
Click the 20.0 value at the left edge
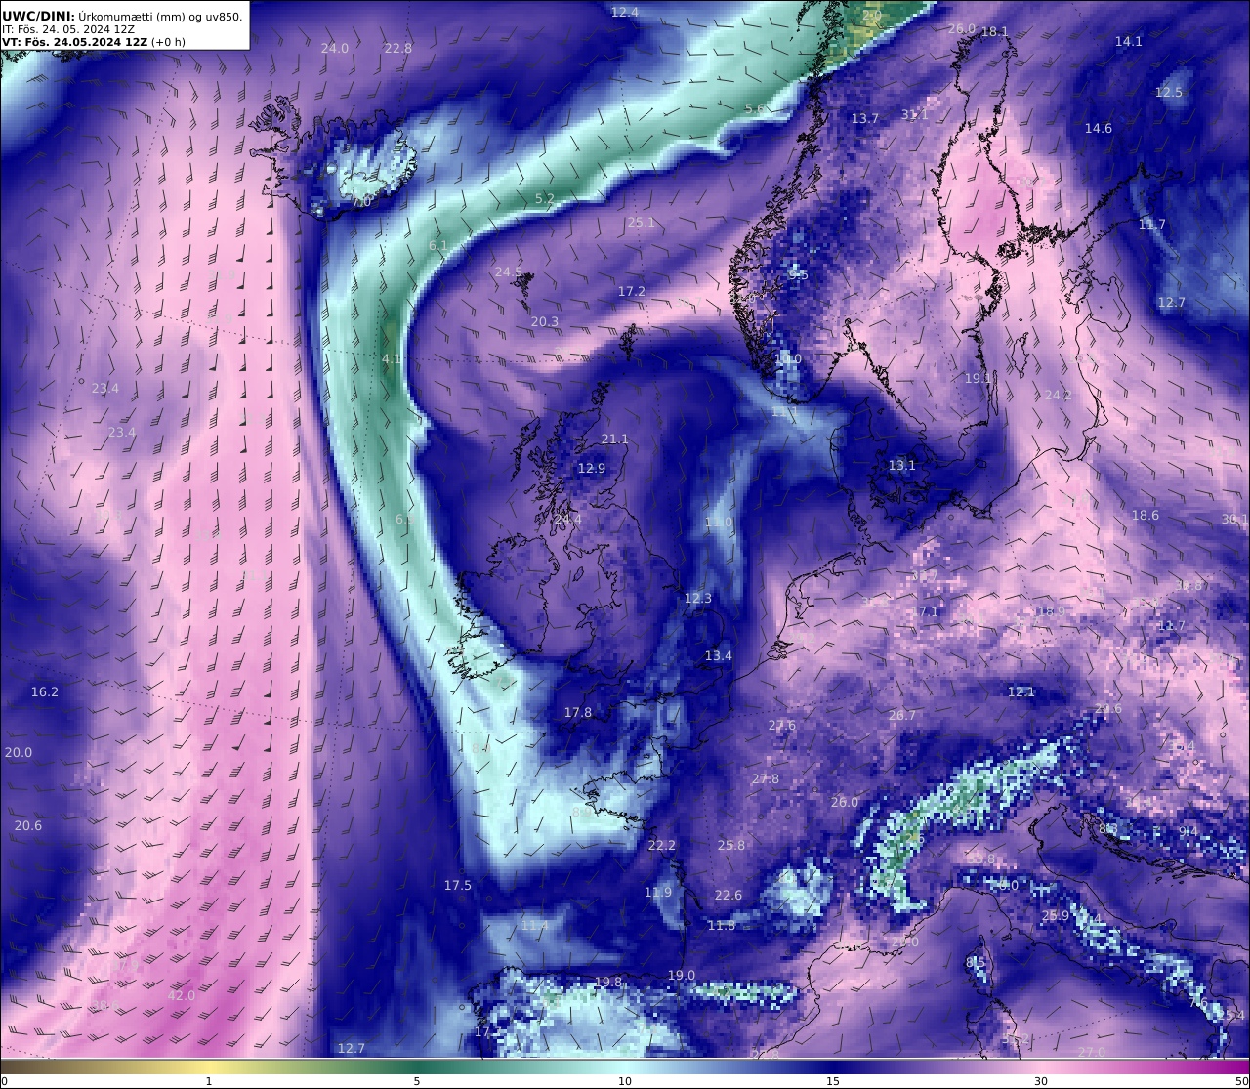point(19,752)
